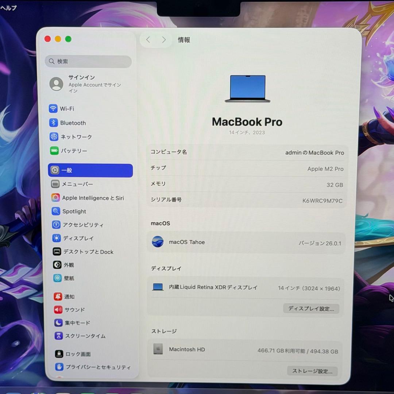Open スクリーンタイム settings
This screenshot has width=394, height=394.
click(x=80, y=336)
